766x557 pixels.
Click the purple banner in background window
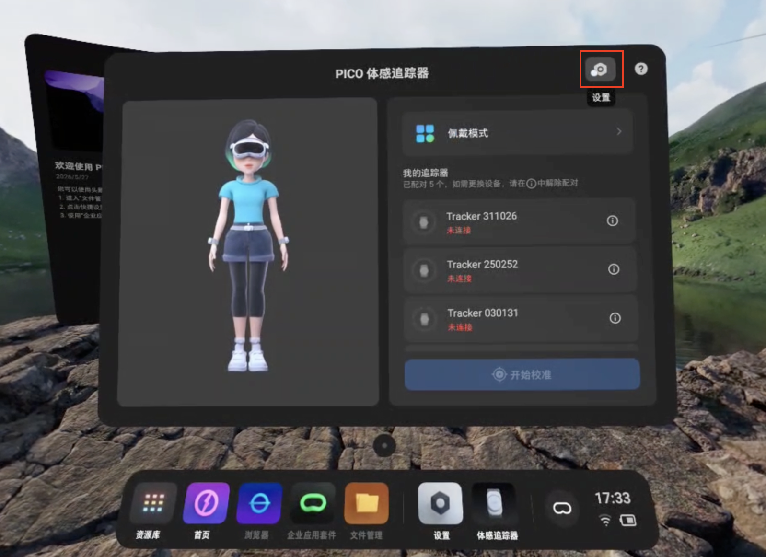(x=74, y=91)
